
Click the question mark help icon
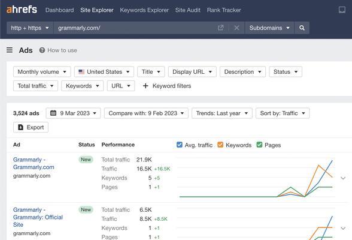pos(42,50)
